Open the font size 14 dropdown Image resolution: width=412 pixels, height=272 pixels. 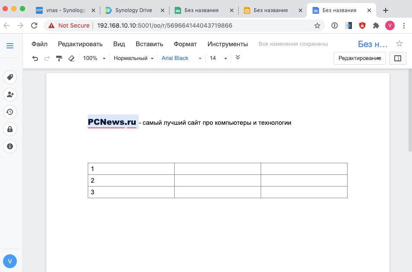[218, 58]
